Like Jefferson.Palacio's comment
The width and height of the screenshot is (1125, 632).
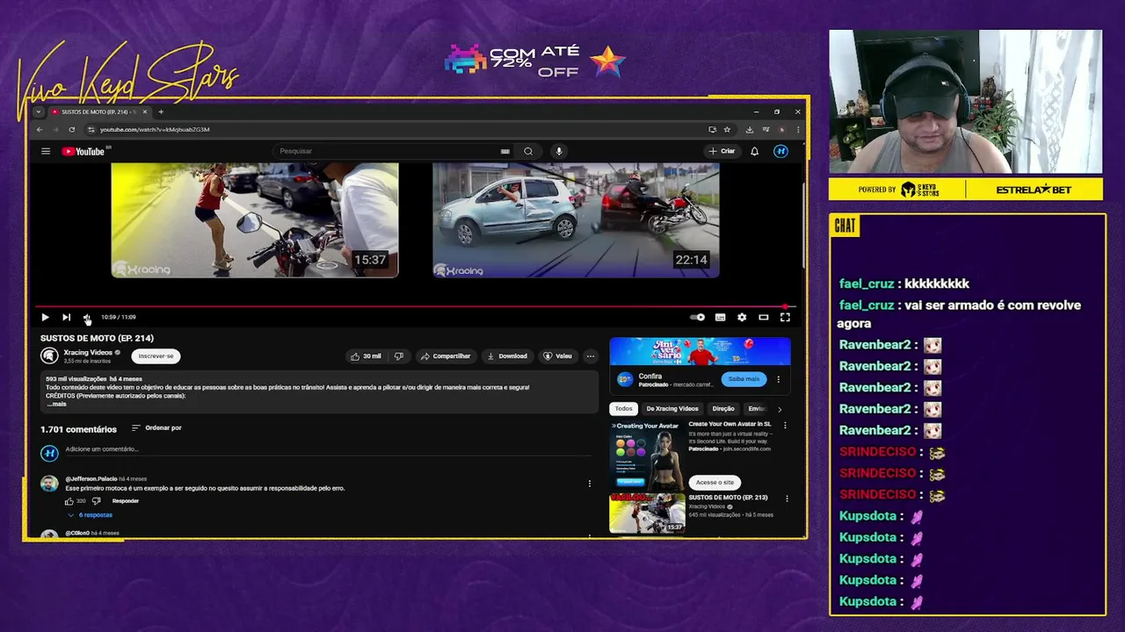point(69,501)
